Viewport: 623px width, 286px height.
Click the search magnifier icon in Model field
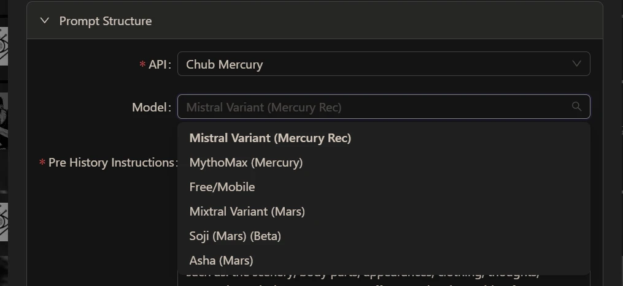576,107
